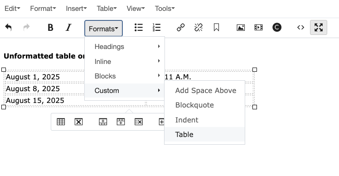Click the black circle C icon
The image size is (339, 176).
pyautogui.click(x=277, y=28)
